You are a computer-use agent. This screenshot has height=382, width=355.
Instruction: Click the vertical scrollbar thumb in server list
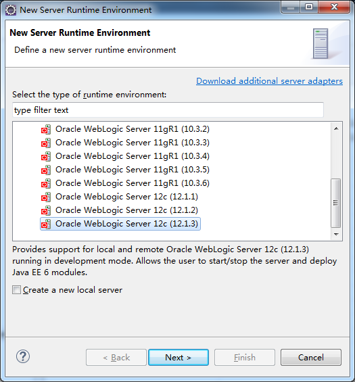click(336, 203)
